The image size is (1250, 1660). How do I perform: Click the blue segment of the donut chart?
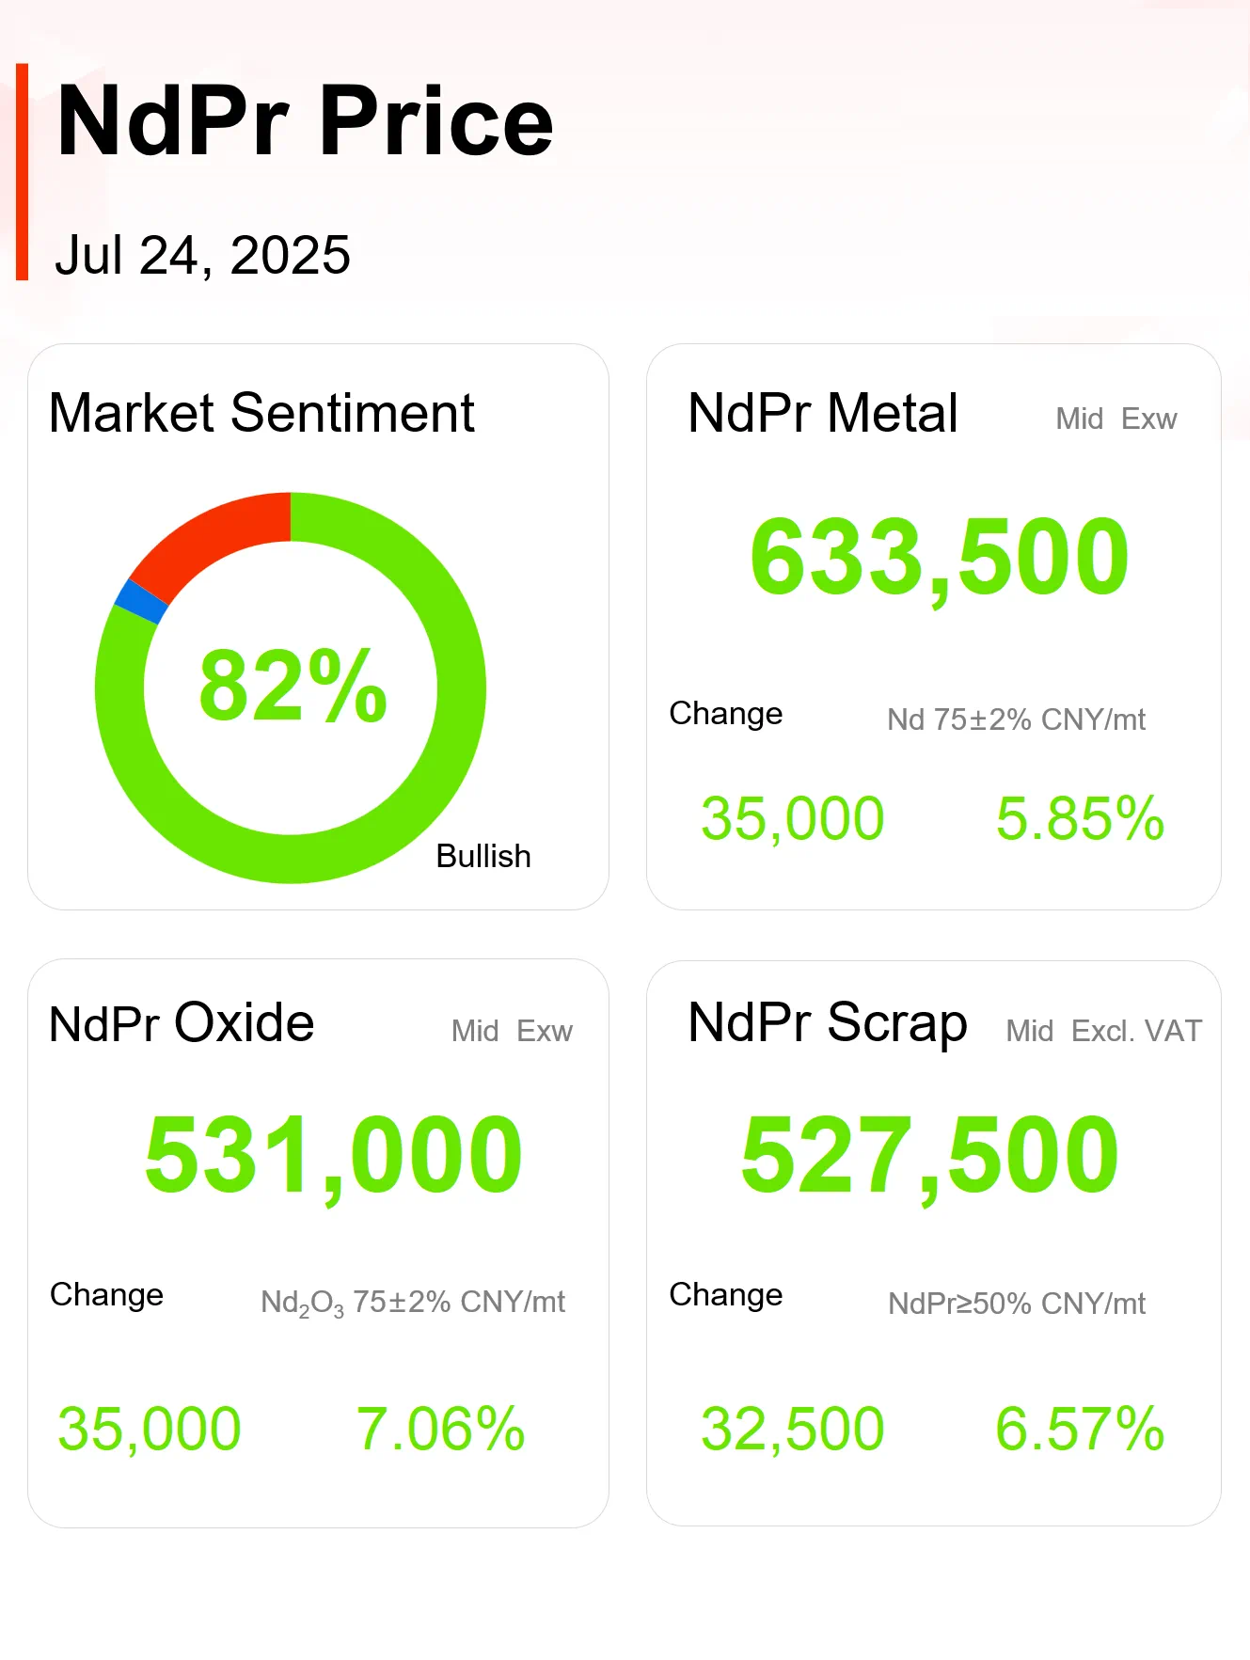[x=141, y=601]
